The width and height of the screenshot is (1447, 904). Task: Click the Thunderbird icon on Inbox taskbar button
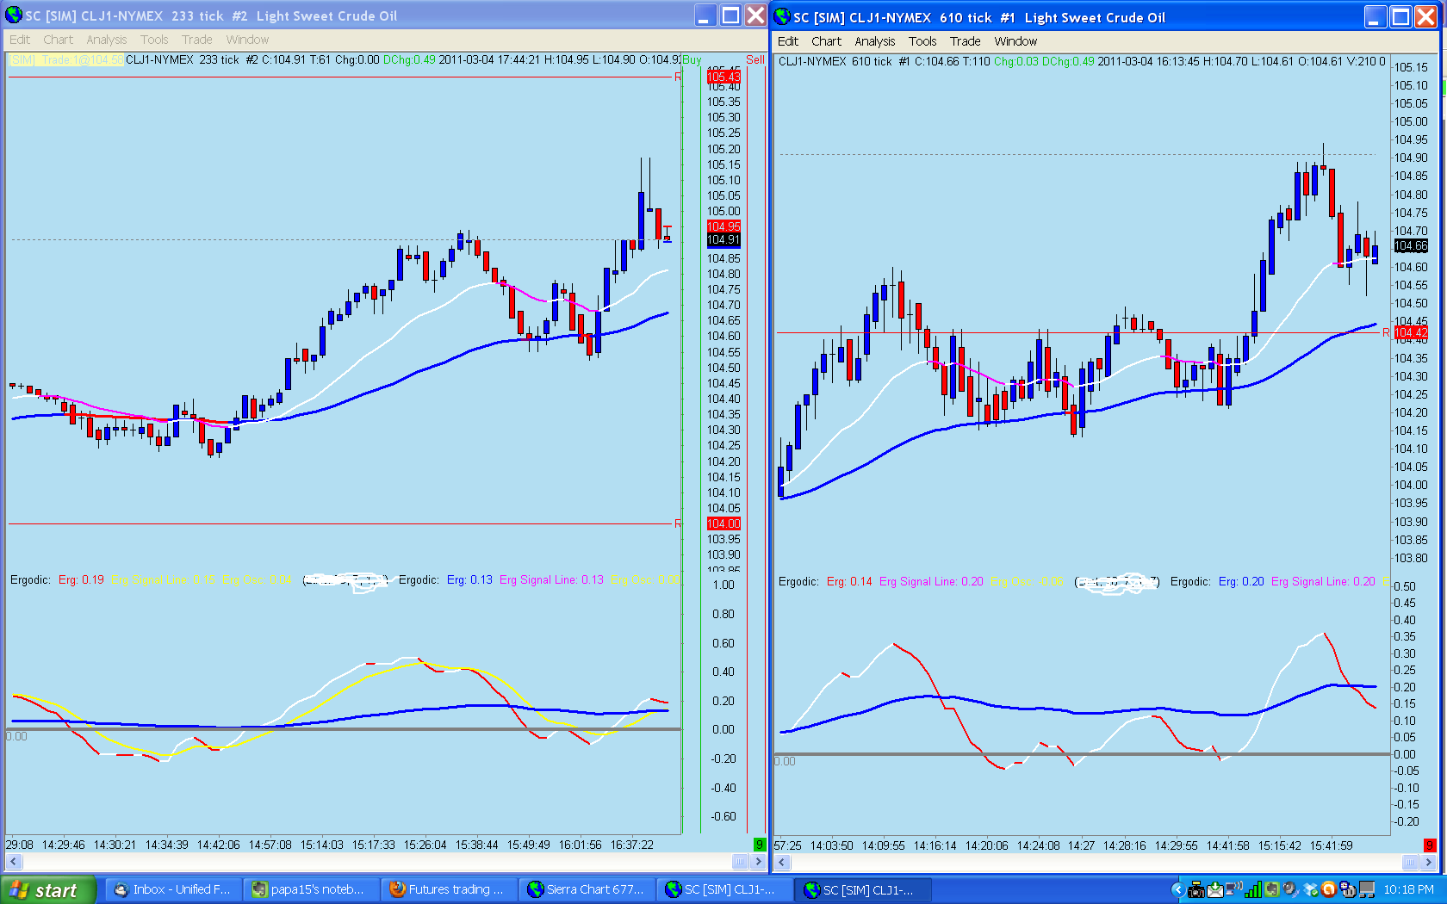(x=121, y=889)
